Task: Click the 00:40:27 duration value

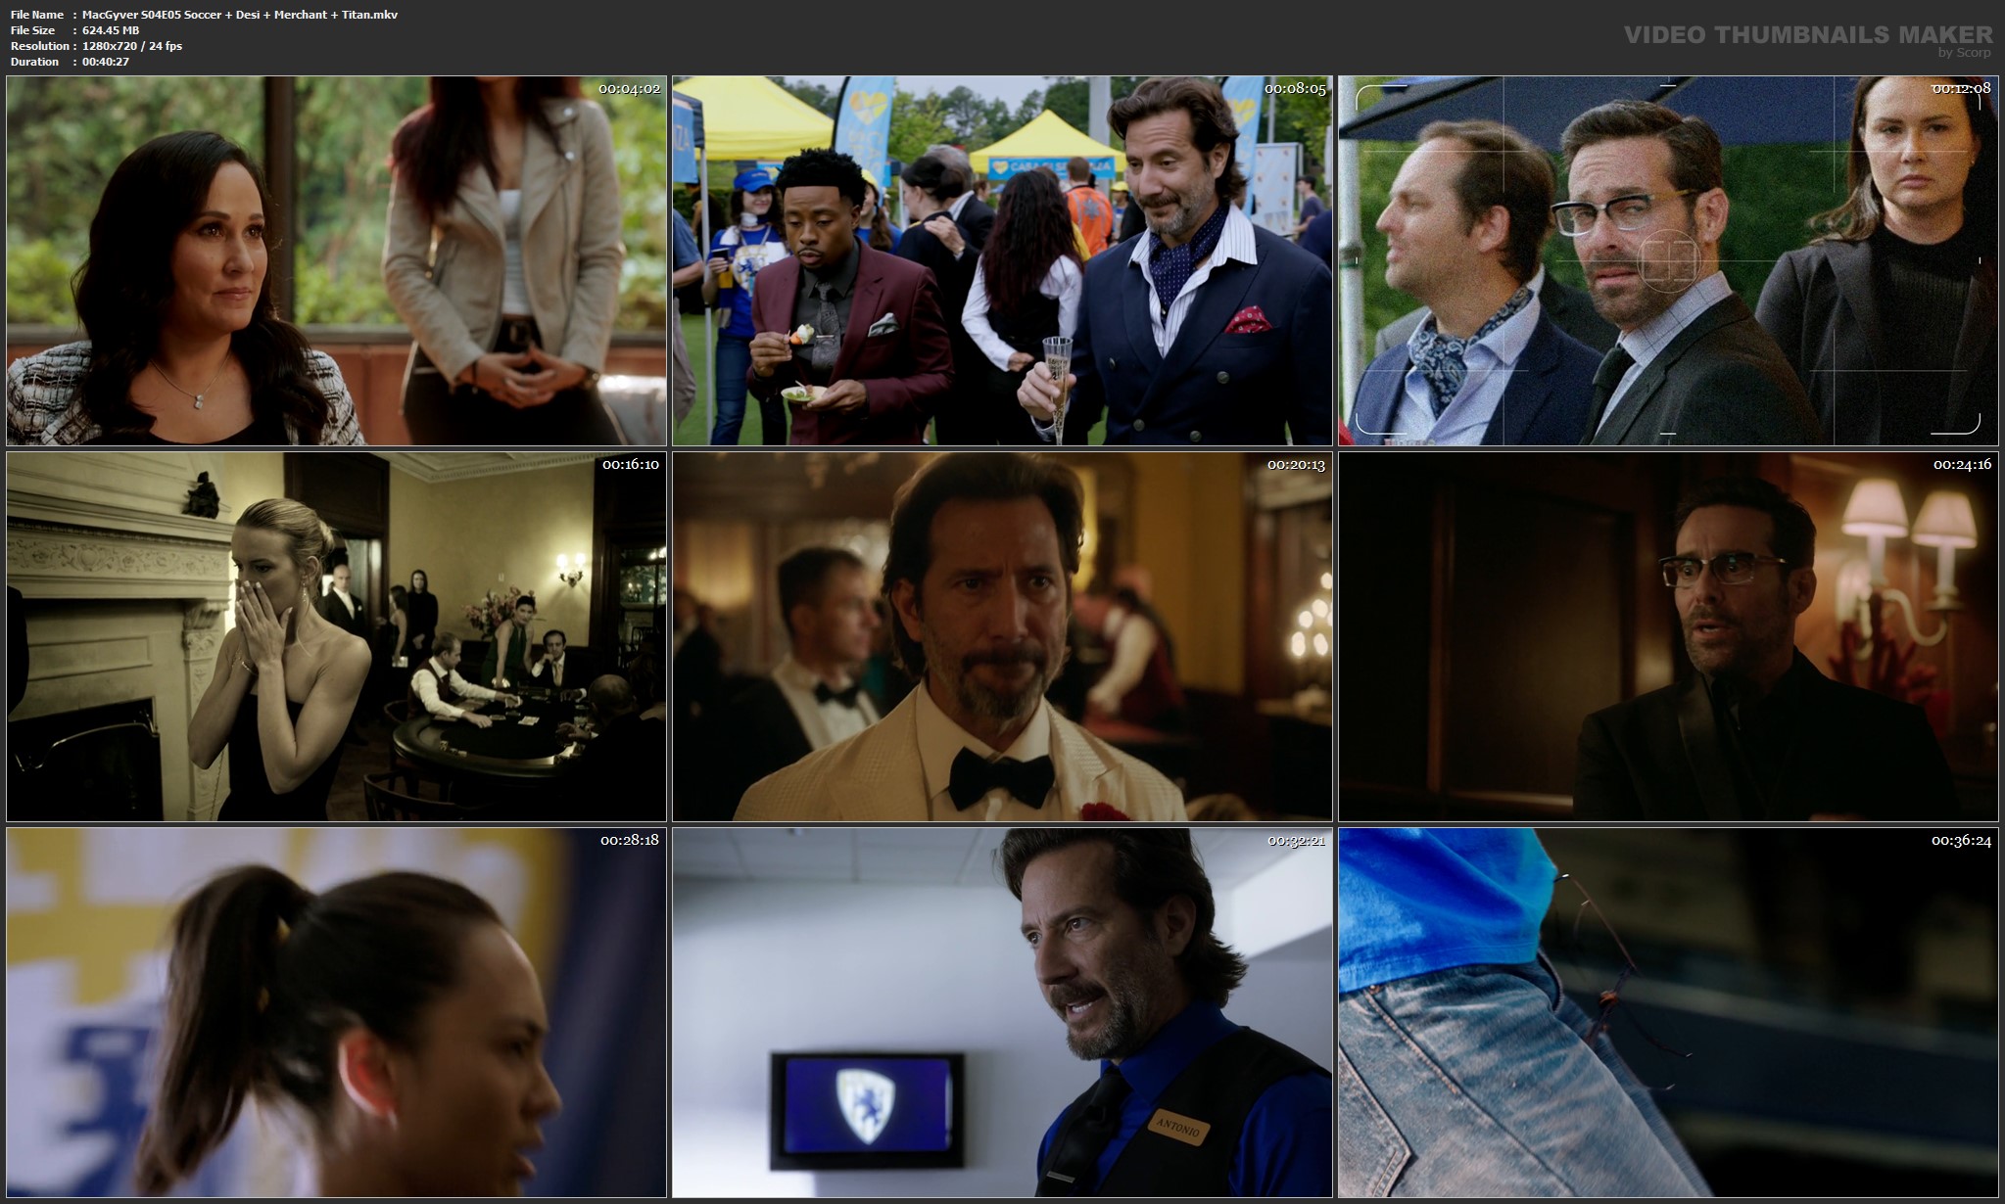Action: (x=106, y=62)
